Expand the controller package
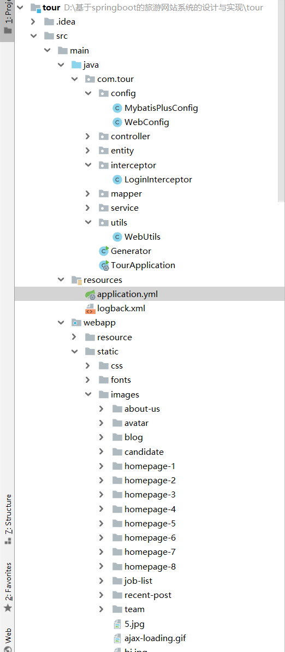This screenshot has height=652, width=285. pyautogui.click(x=88, y=137)
